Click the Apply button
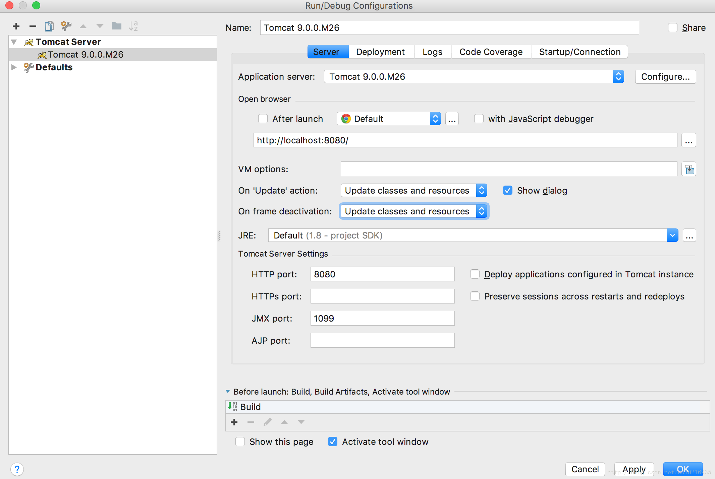Viewport: 715px width, 479px height. pos(634,469)
